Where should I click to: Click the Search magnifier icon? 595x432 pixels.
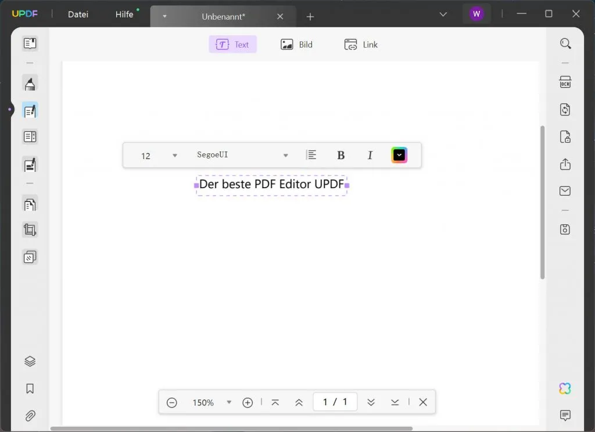click(565, 44)
